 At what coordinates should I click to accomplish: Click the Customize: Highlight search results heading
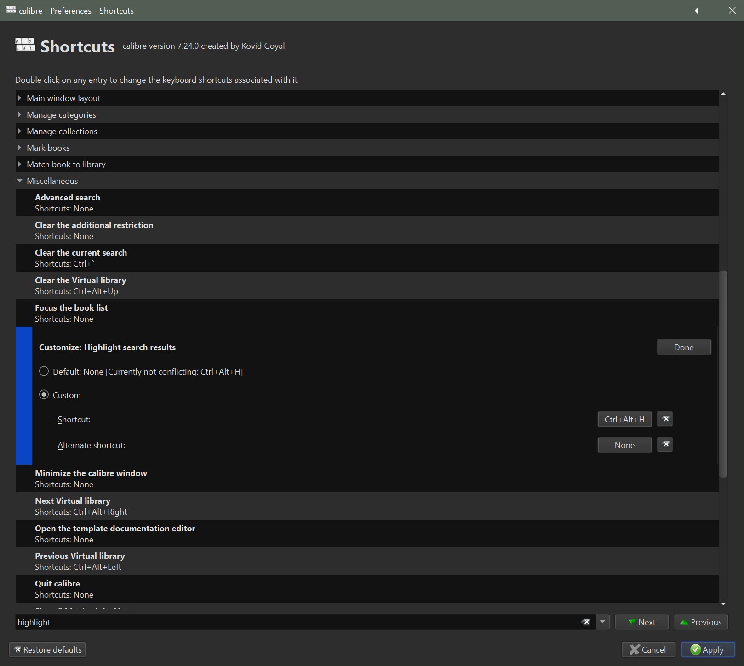(107, 347)
